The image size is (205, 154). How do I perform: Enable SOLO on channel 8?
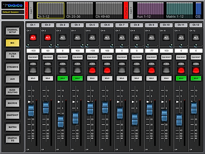click(x=137, y=78)
